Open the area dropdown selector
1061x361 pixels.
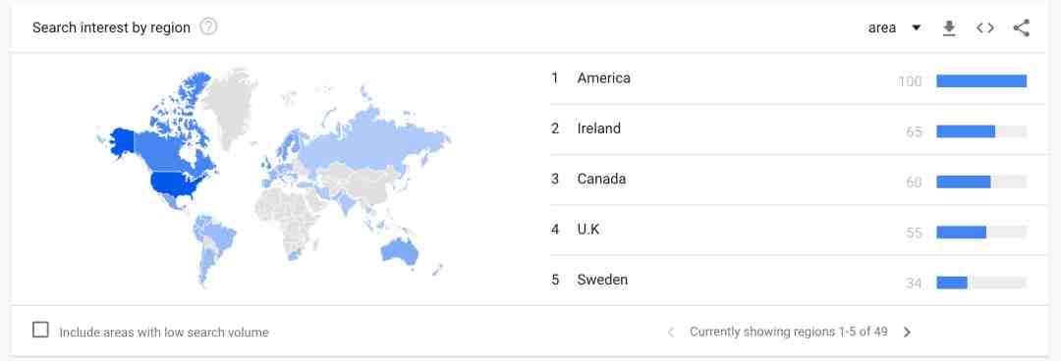click(x=895, y=27)
